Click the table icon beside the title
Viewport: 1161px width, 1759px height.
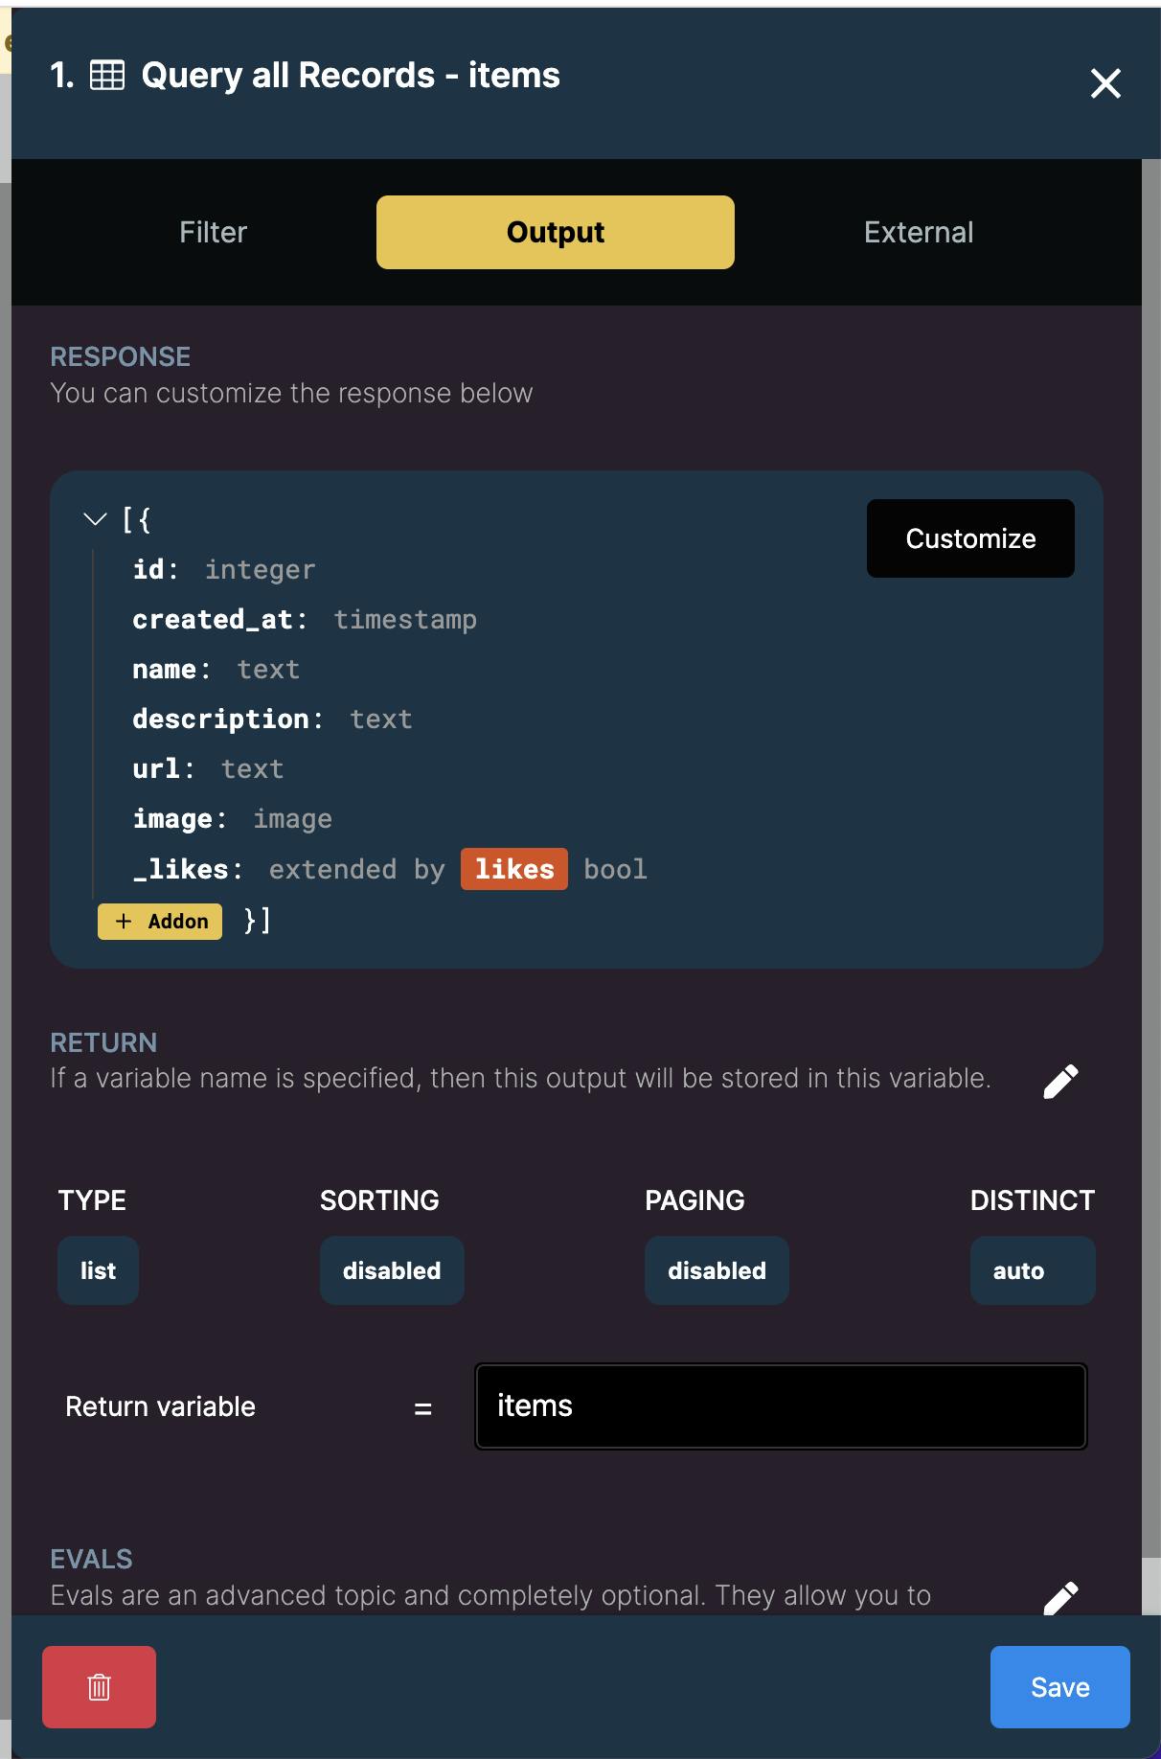click(x=107, y=75)
